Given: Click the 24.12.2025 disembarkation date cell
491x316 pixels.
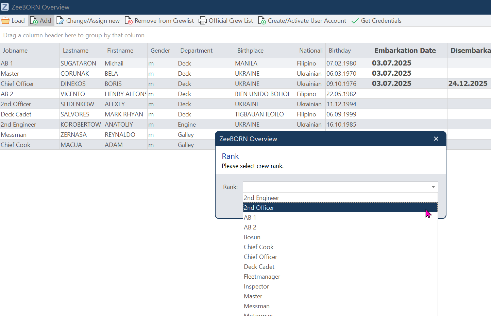Looking at the screenshot, I should click(469, 84).
